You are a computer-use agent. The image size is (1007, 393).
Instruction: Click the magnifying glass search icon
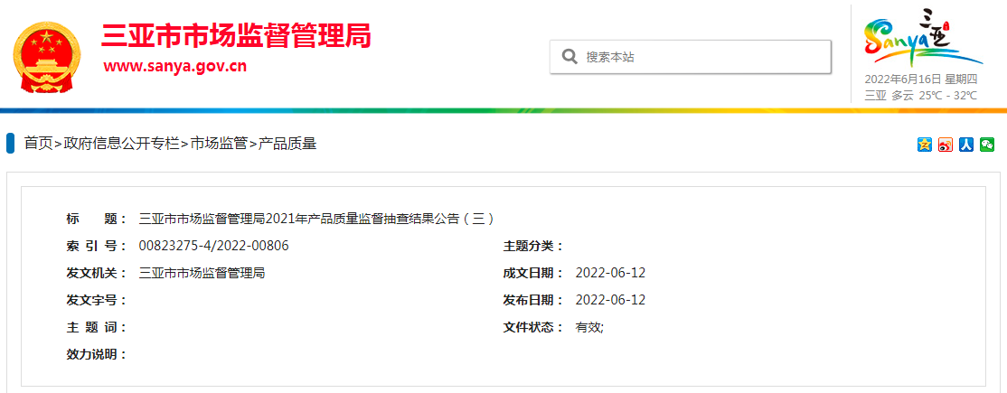(x=569, y=57)
